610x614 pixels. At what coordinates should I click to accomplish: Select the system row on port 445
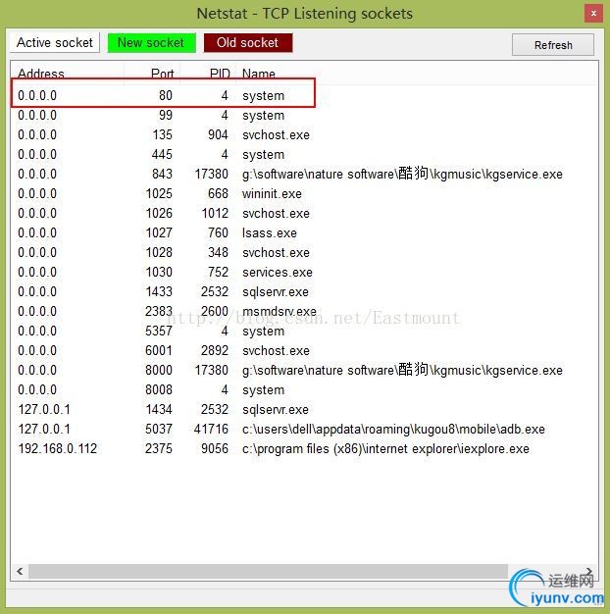(x=304, y=154)
